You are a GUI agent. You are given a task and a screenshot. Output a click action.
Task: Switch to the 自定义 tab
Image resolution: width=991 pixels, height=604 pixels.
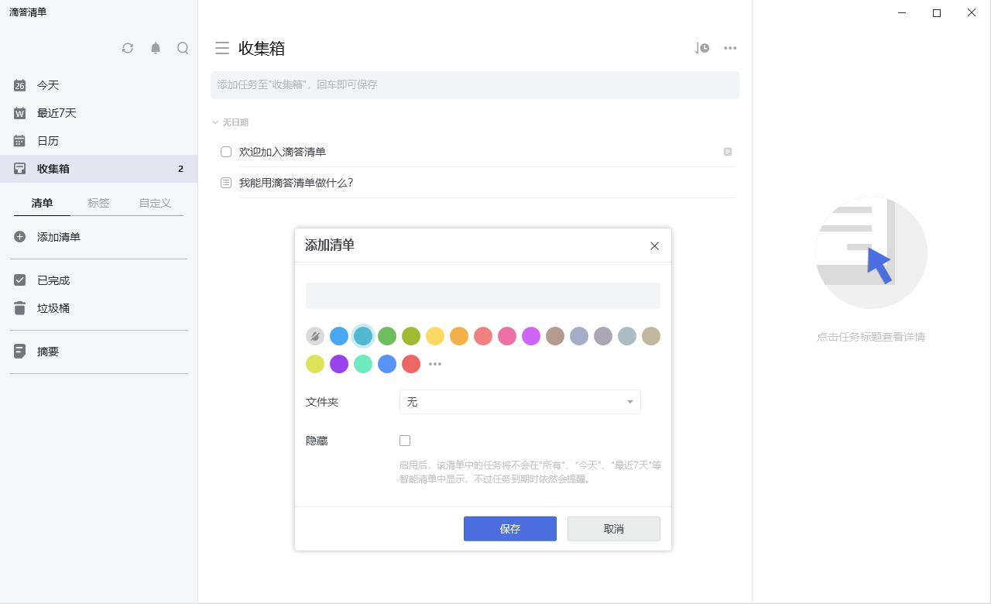pyautogui.click(x=154, y=203)
